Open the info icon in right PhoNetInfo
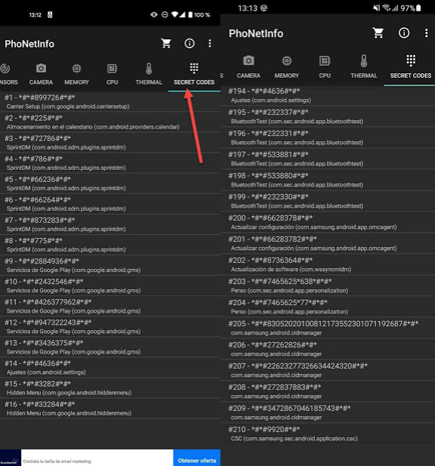The image size is (435, 466). (404, 33)
